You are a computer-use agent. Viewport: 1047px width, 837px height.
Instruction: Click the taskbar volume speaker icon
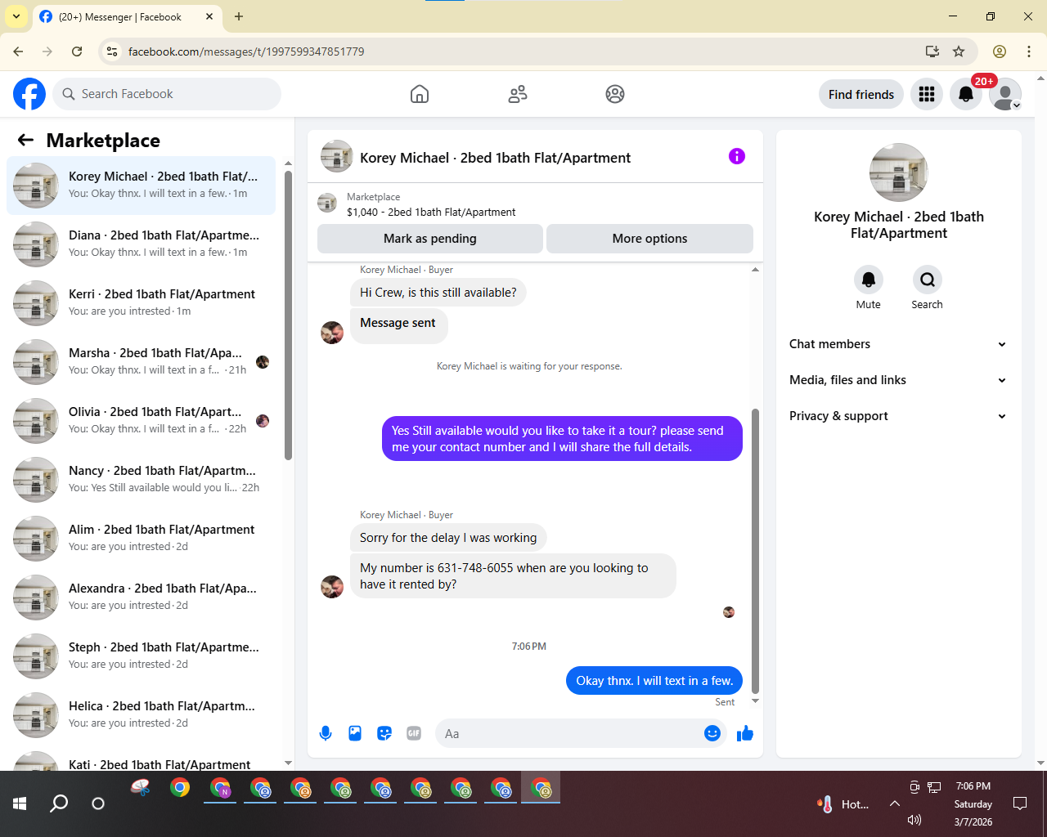click(914, 820)
